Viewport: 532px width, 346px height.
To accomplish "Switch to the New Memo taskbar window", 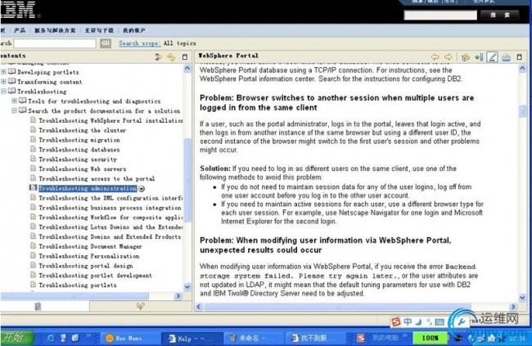I will [129, 338].
